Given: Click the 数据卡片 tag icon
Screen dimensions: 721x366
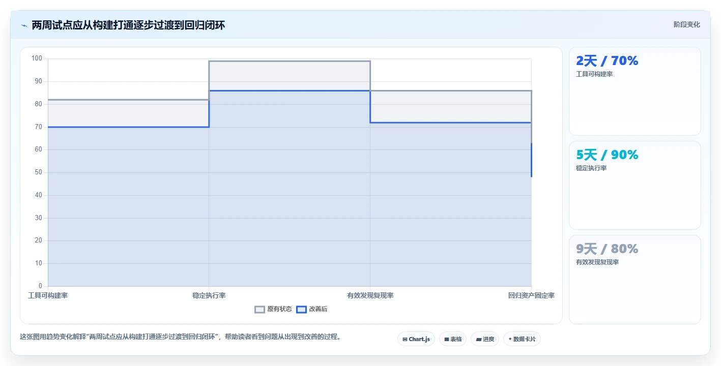Looking at the screenshot, I should [510, 339].
